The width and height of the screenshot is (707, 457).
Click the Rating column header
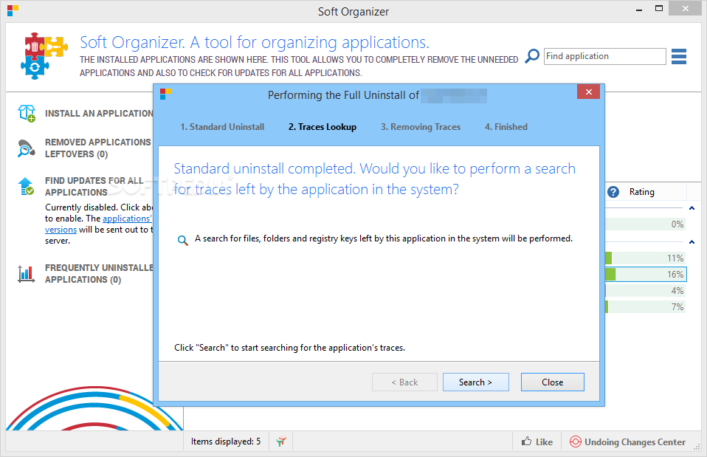(x=641, y=192)
